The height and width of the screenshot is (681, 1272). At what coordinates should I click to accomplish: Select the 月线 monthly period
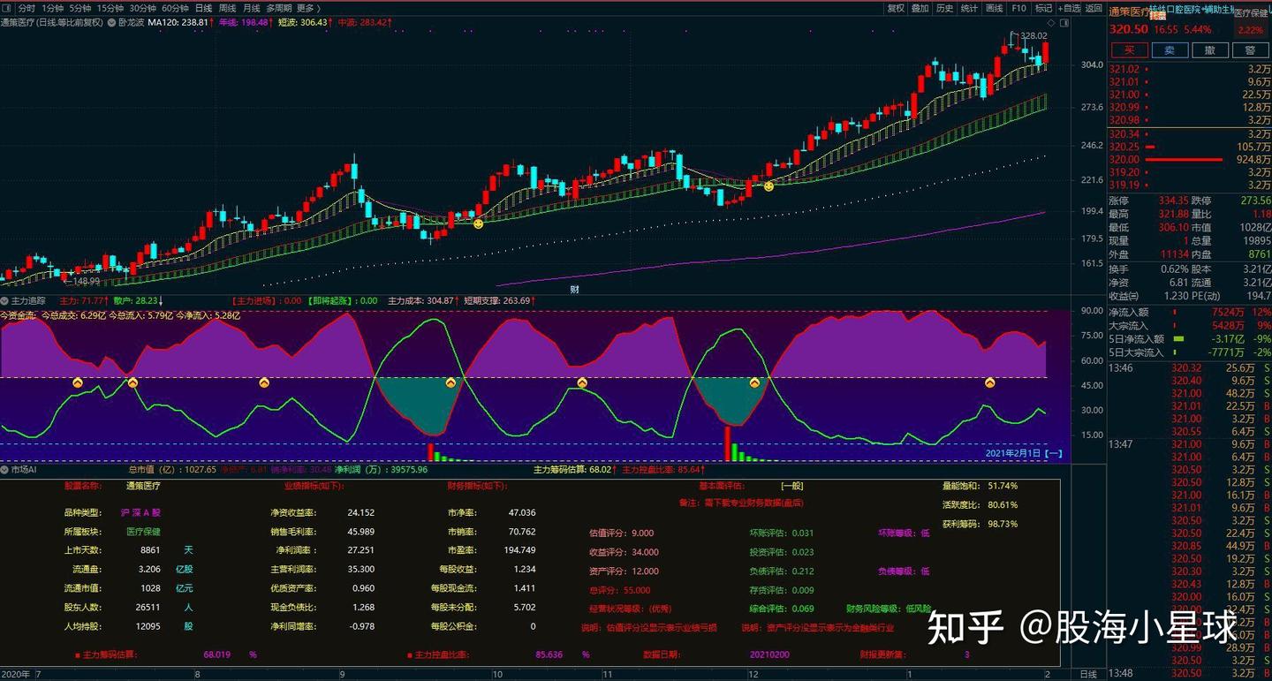251,8
